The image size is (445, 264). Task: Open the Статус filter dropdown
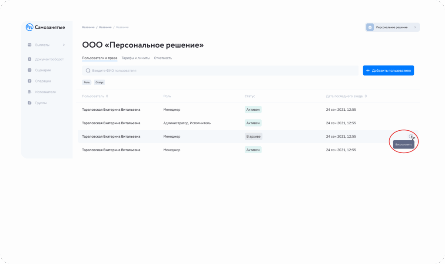point(100,82)
